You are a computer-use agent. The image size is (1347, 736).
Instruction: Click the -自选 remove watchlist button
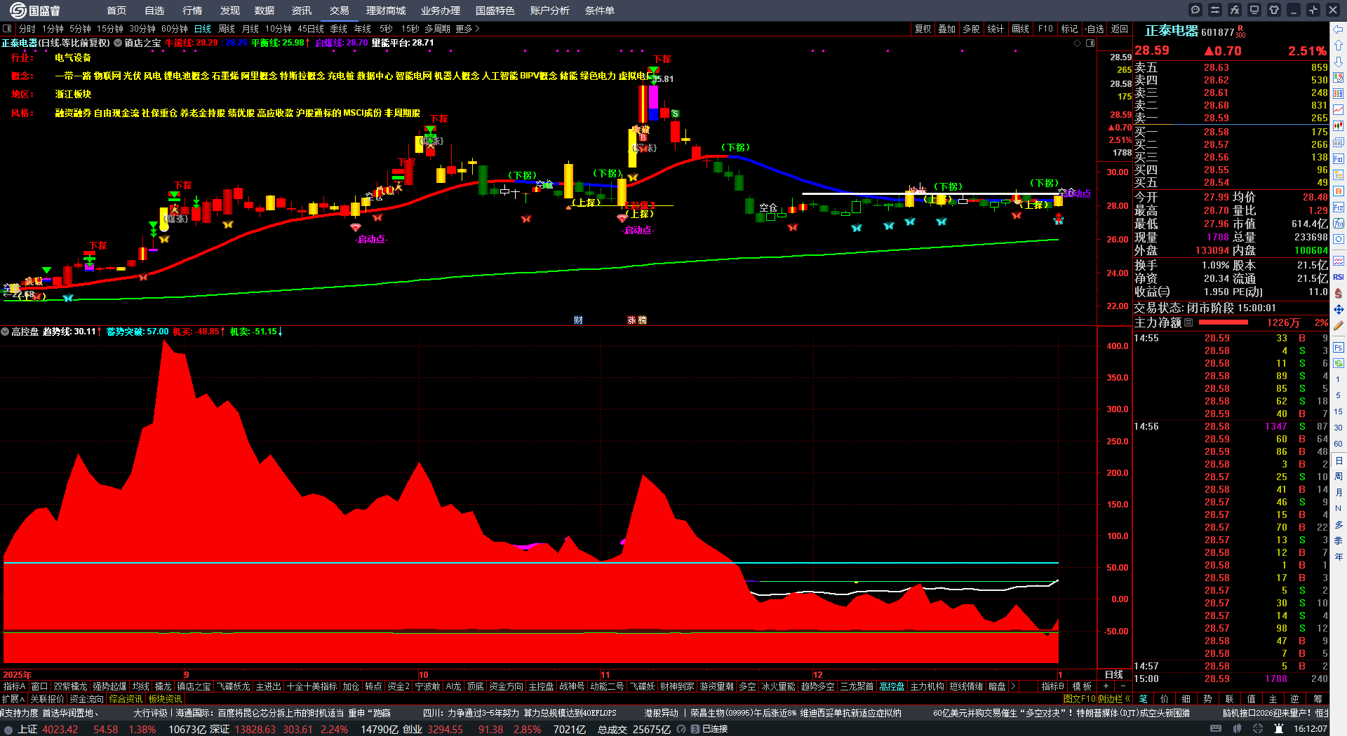point(1094,29)
